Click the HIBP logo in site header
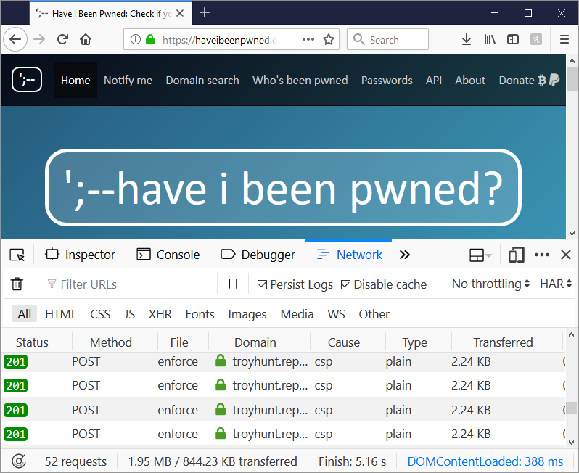 [x=27, y=79]
